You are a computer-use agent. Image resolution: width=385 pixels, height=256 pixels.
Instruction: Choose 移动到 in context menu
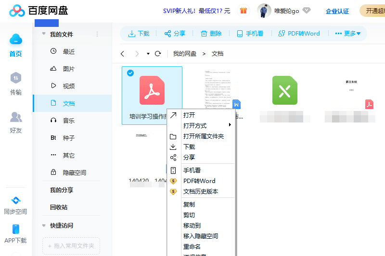(201, 225)
